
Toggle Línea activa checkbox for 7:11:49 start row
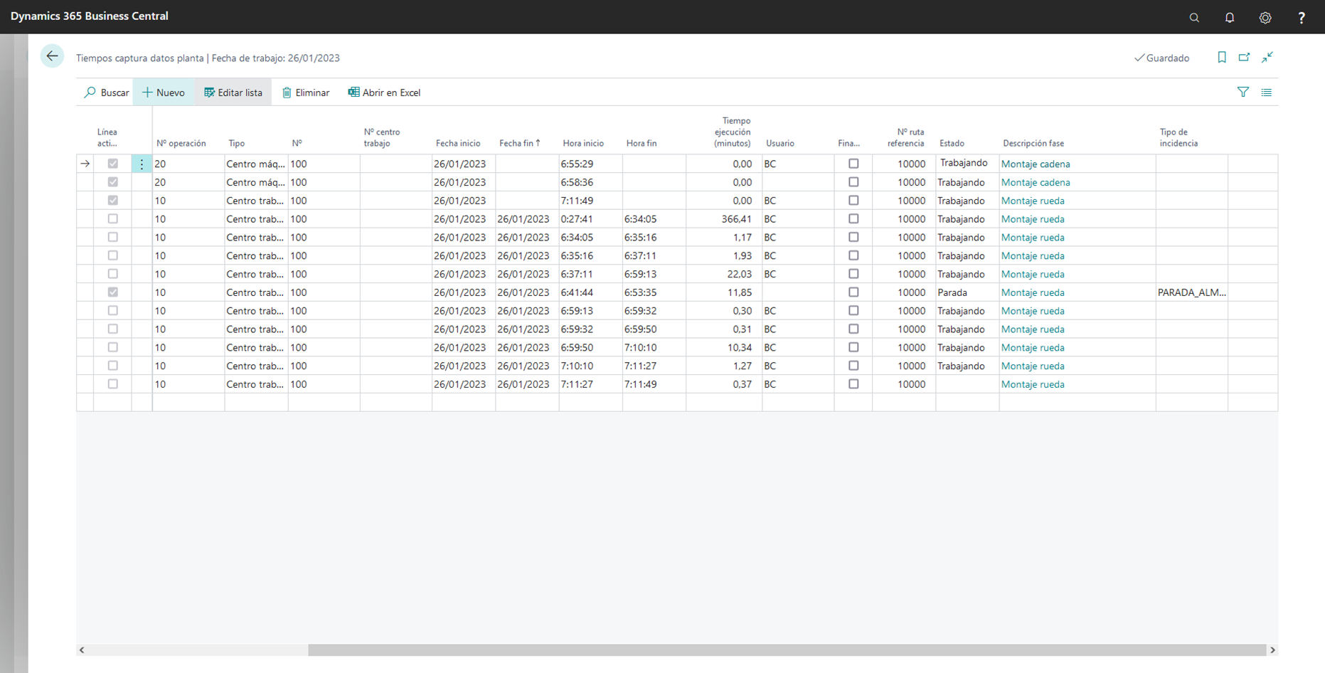(x=113, y=201)
